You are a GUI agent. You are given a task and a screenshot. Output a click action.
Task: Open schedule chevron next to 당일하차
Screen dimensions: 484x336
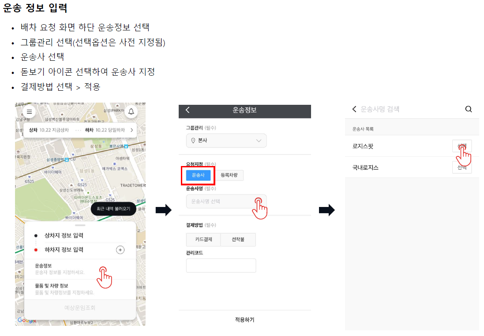tap(132, 130)
